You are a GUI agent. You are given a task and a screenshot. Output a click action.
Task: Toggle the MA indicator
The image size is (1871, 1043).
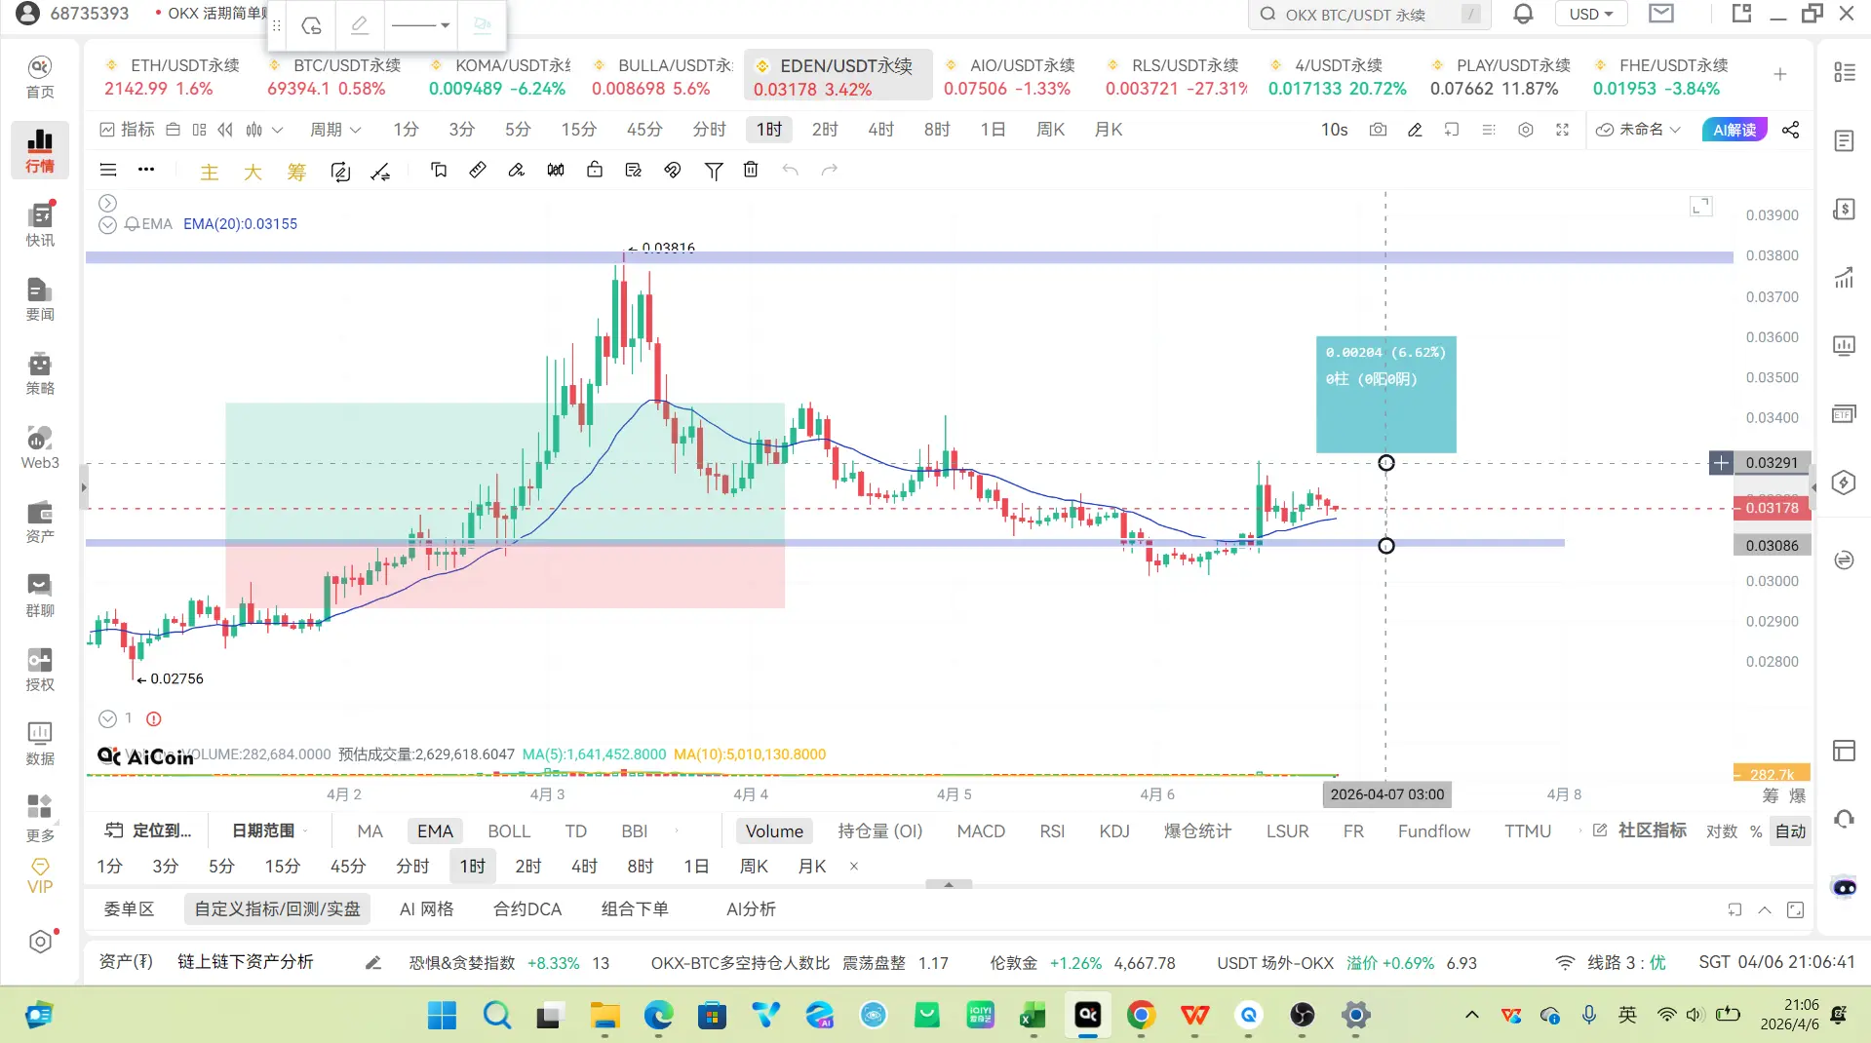(x=370, y=831)
